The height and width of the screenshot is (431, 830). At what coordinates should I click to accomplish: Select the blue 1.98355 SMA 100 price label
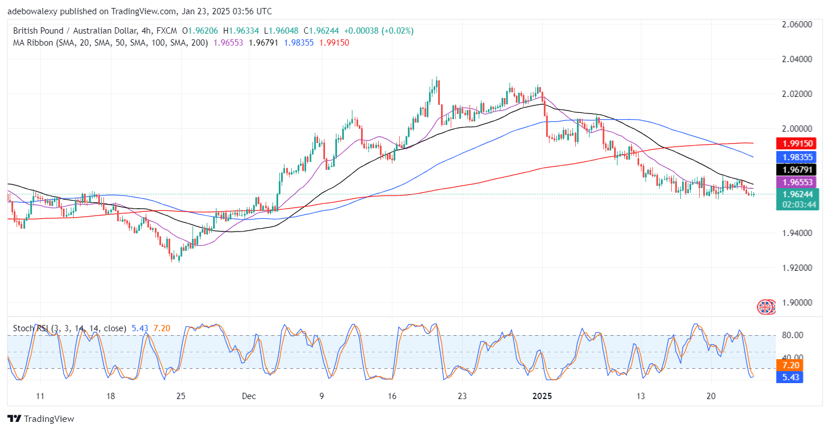pos(797,156)
